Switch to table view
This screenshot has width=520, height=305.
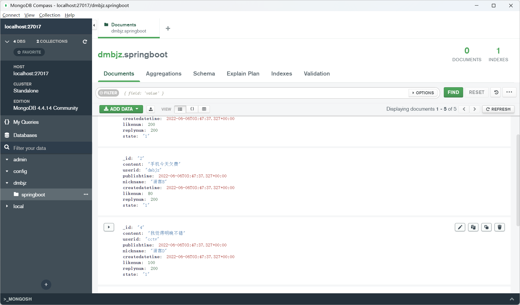point(204,109)
